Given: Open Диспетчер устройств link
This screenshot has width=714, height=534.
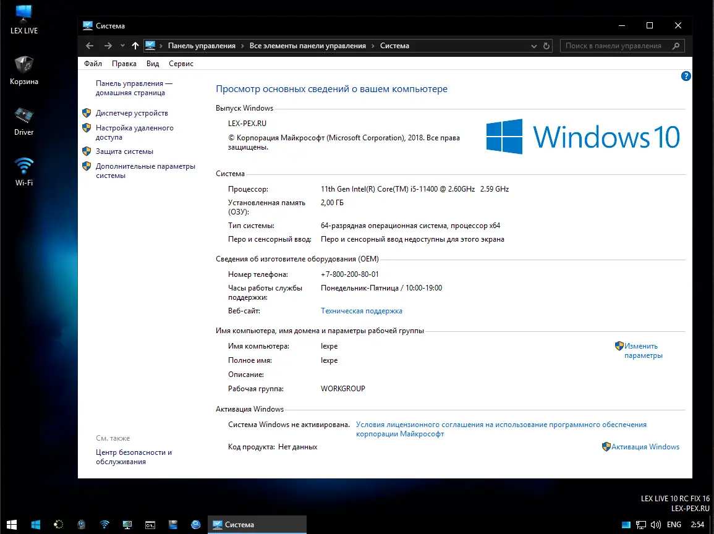Looking at the screenshot, I should pyautogui.click(x=132, y=113).
